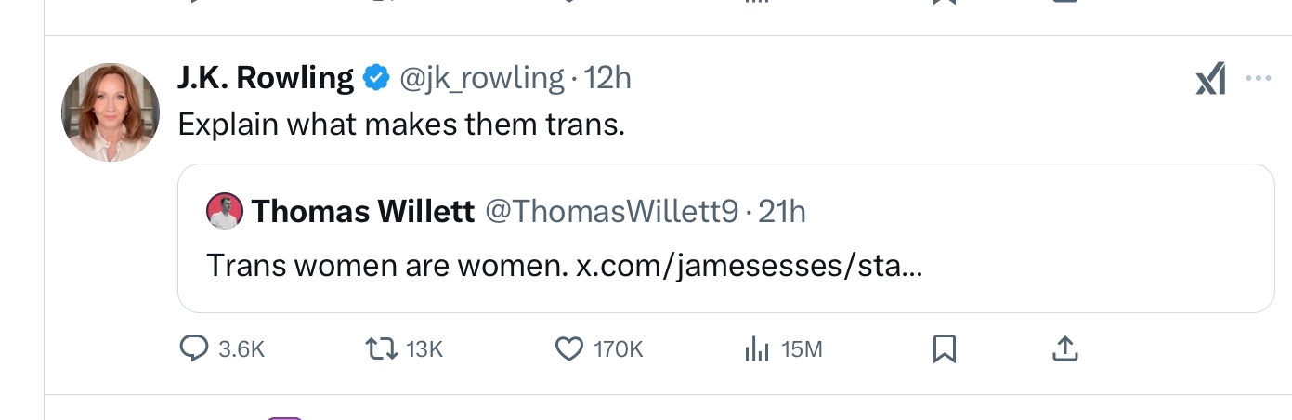The image size is (1292, 420).
Task: Open the three-dot More options menu
Action: pos(1258,79)
